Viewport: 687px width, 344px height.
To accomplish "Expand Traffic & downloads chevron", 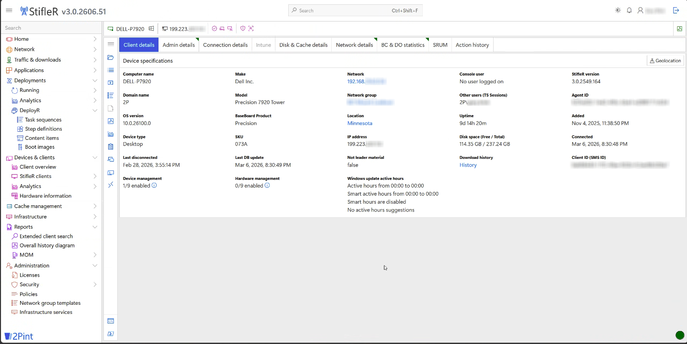I will (95, 60).
